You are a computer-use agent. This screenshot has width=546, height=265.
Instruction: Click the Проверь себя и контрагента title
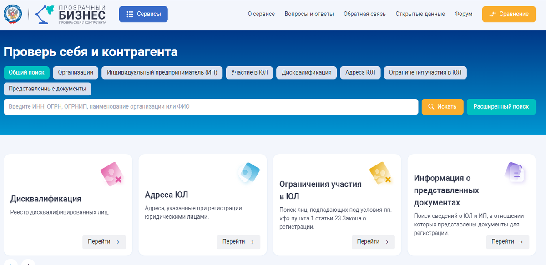(91, 52)
